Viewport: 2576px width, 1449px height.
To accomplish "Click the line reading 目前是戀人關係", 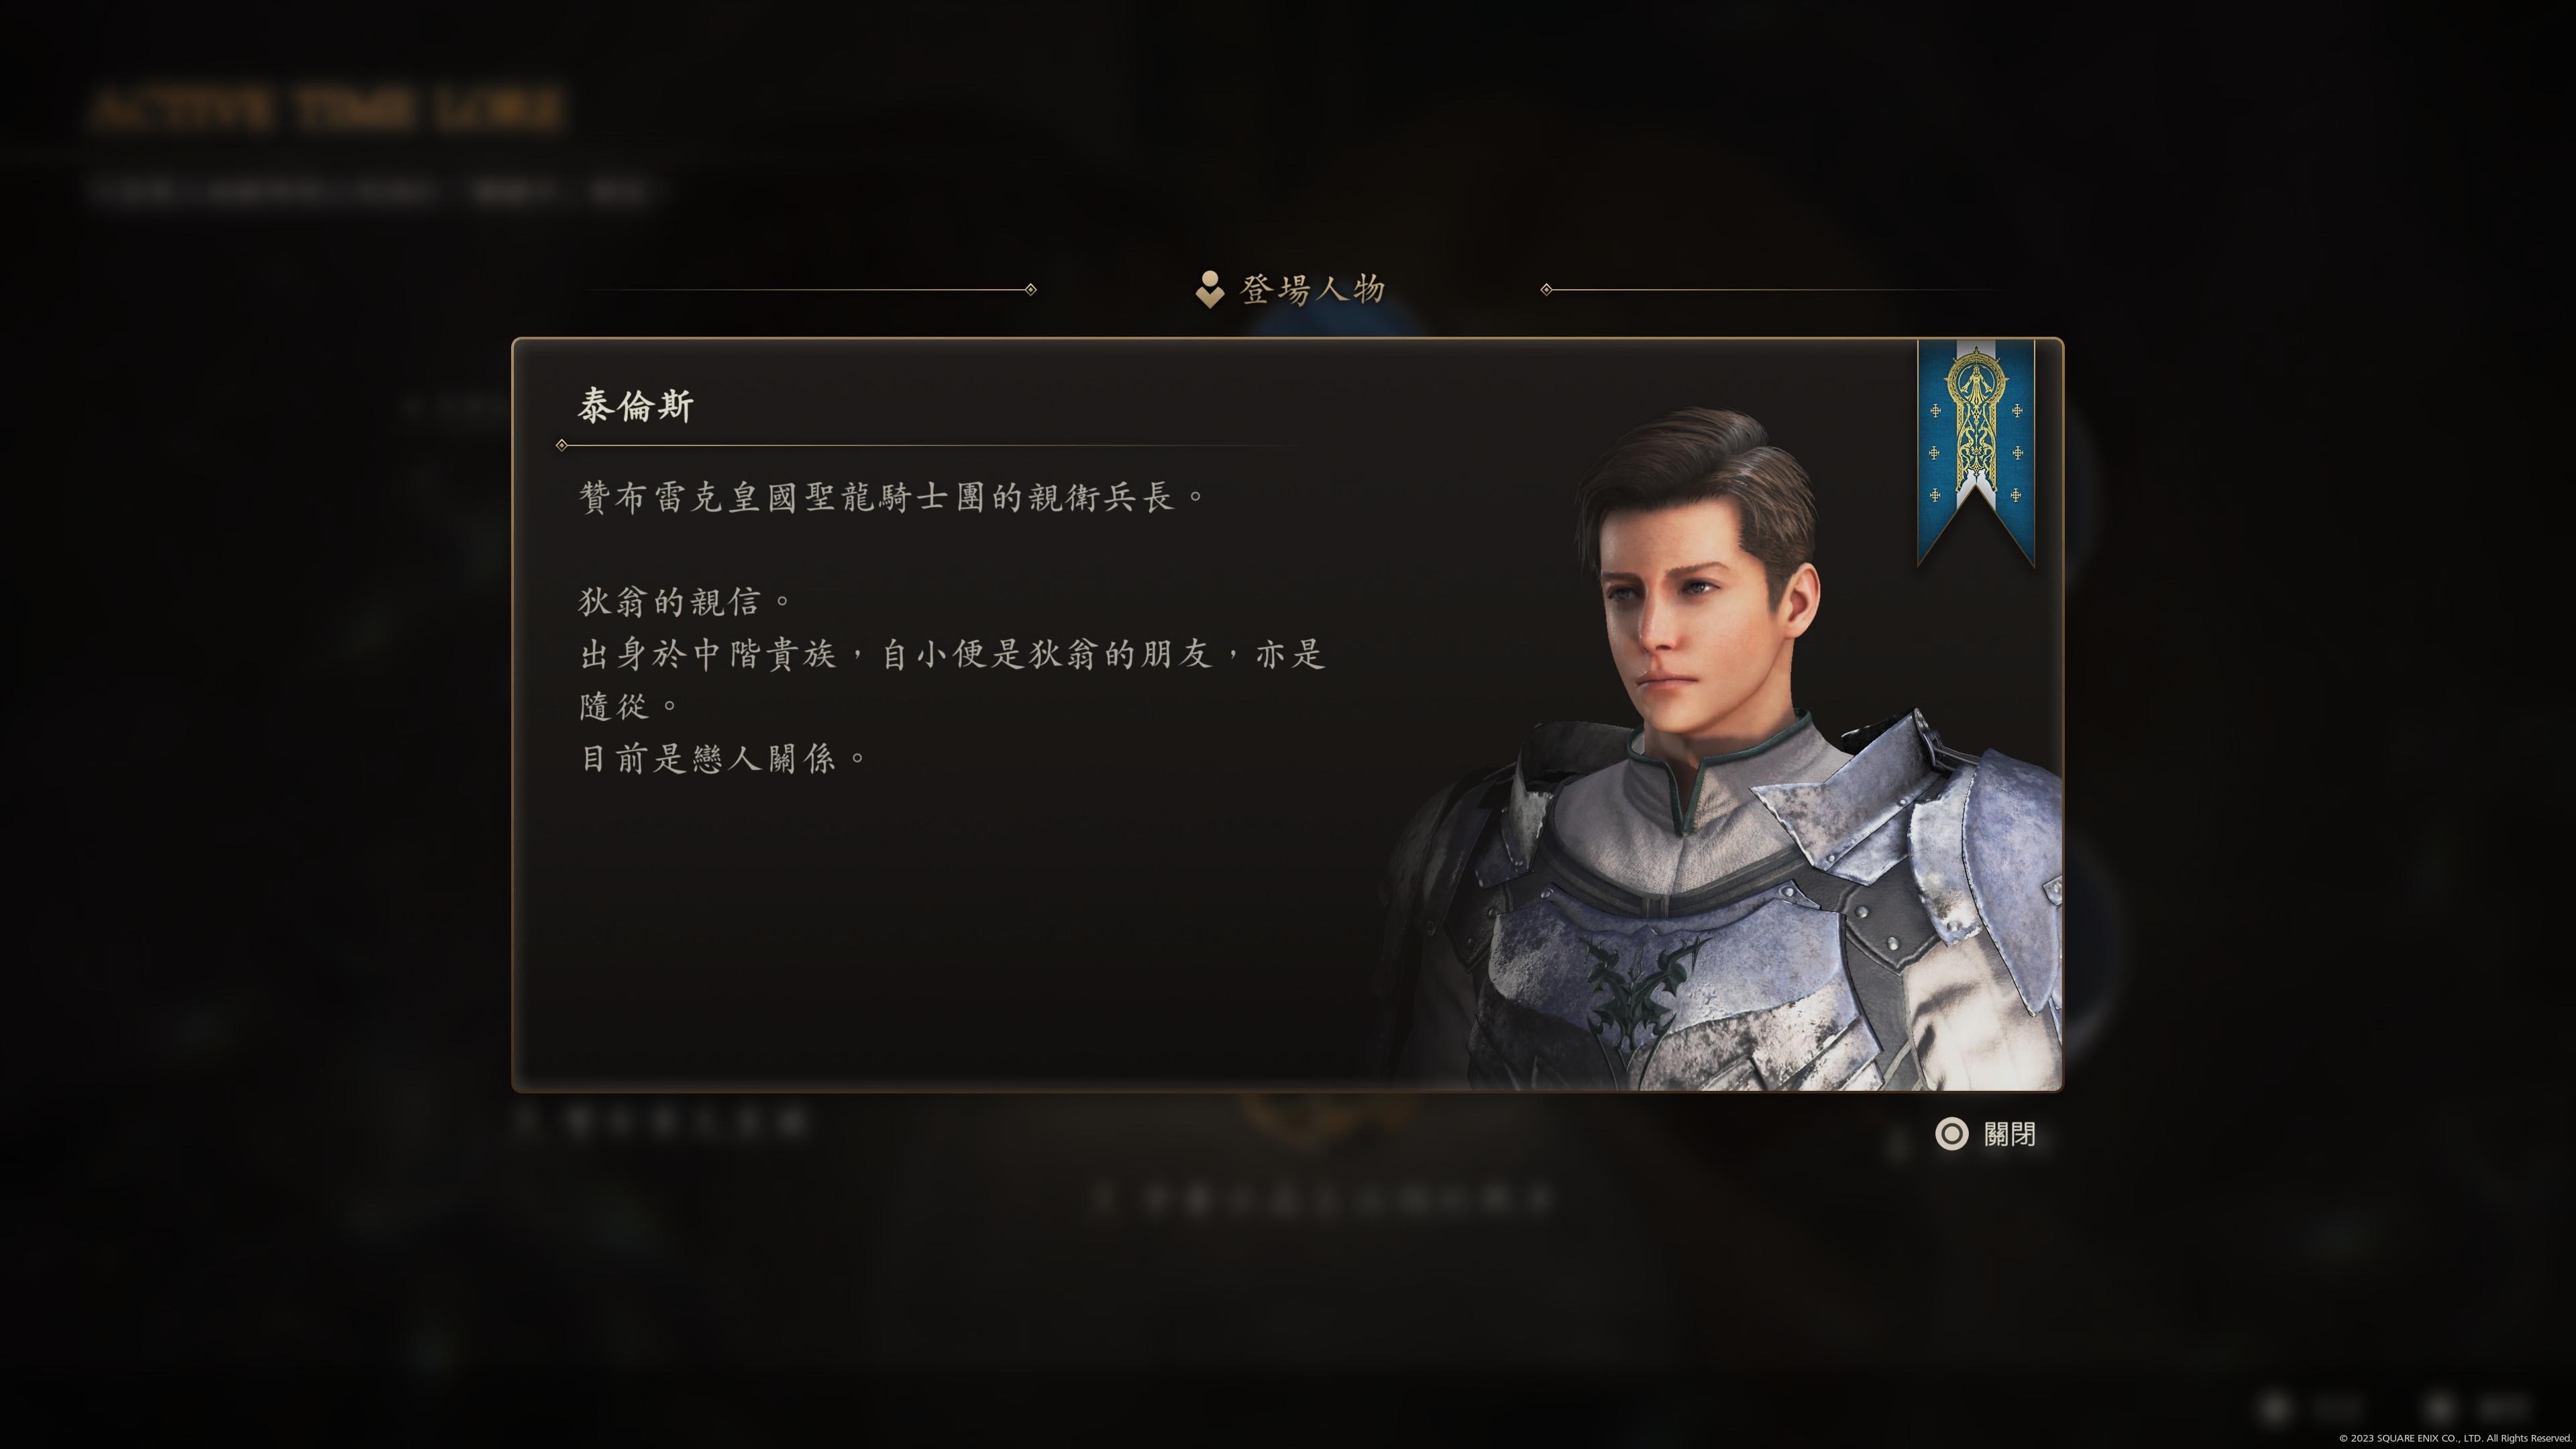I will click(723, 759).
